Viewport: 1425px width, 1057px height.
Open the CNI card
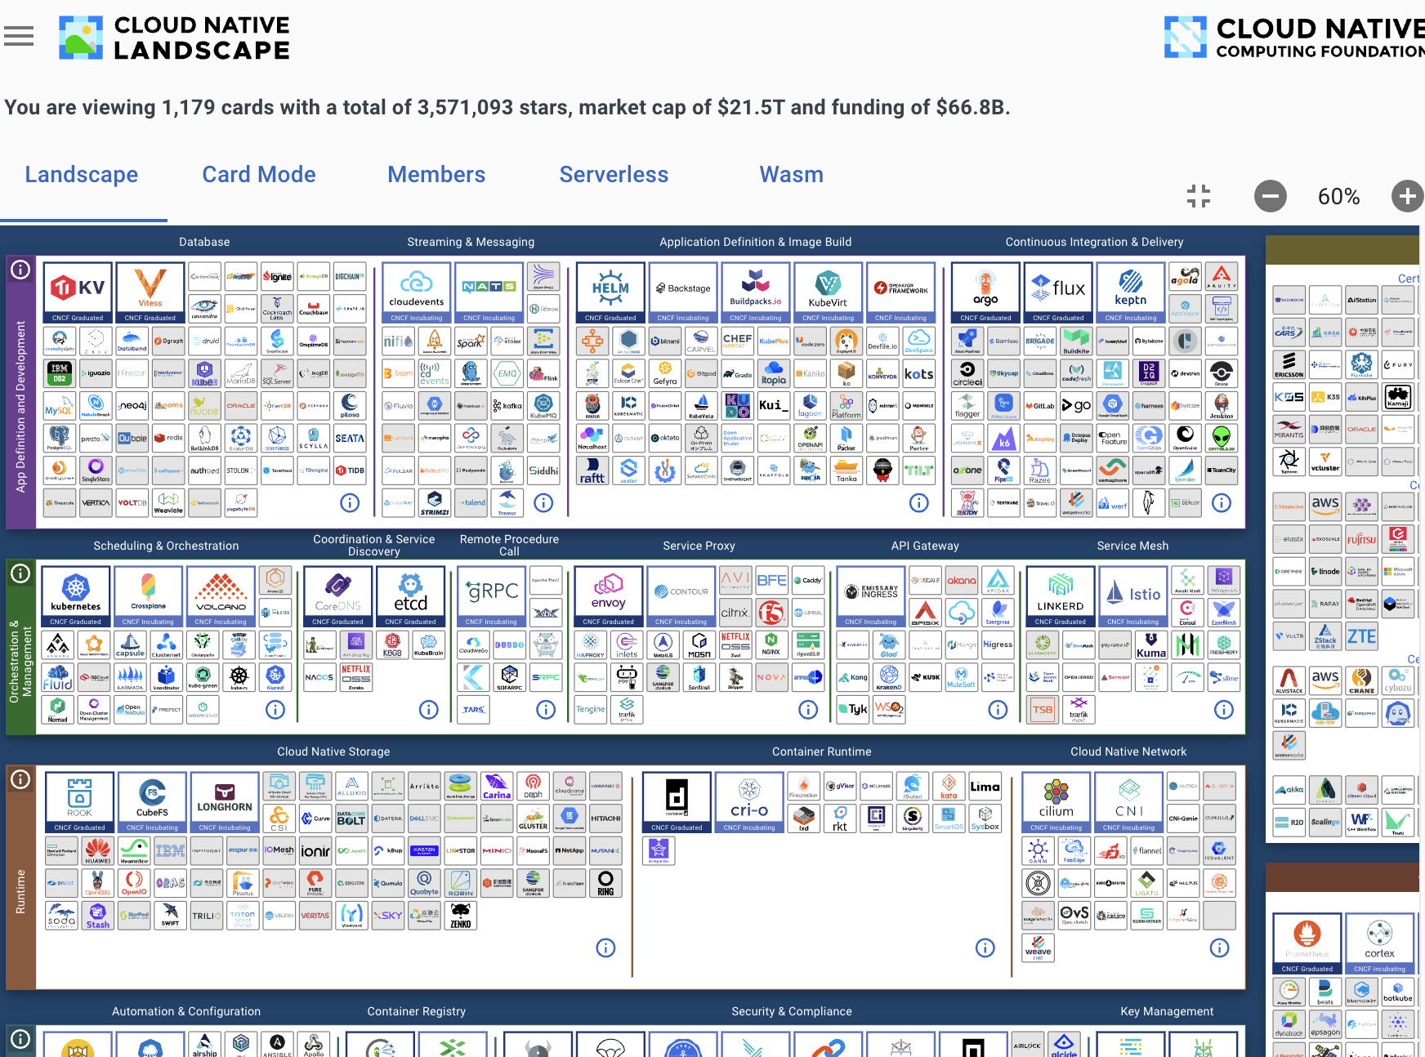click(x=1129, y=802)
